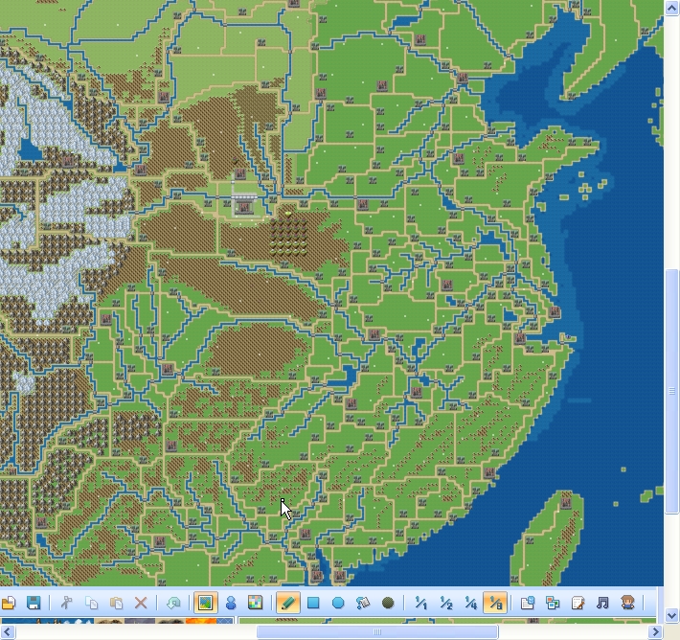The image size is (680, 640).
Task: Select the Shadow Pen tool
Action: coord(388,603)
